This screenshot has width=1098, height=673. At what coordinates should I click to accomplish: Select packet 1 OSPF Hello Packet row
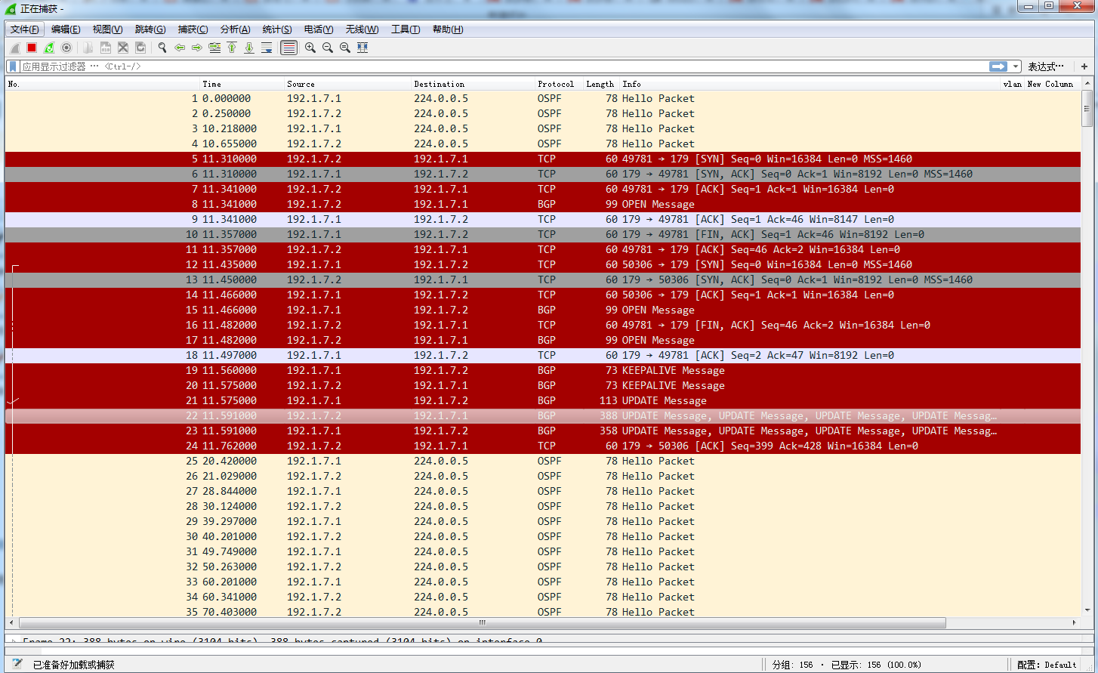click(x=544, y=98)
